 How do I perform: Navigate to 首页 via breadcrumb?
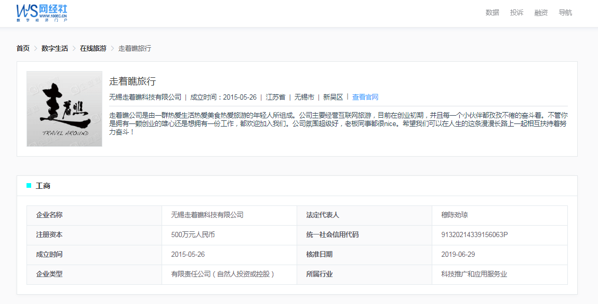(23, 48)
